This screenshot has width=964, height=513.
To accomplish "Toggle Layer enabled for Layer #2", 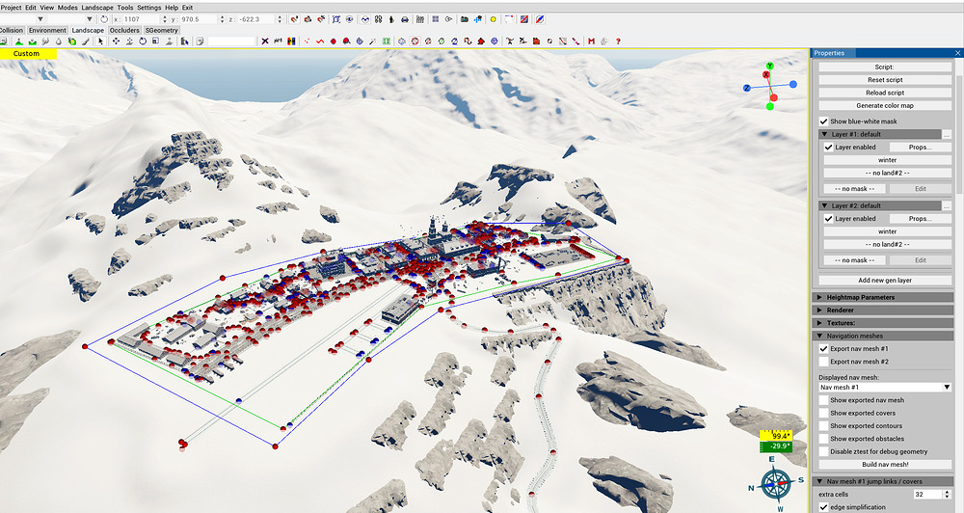I will click(829, 218).
